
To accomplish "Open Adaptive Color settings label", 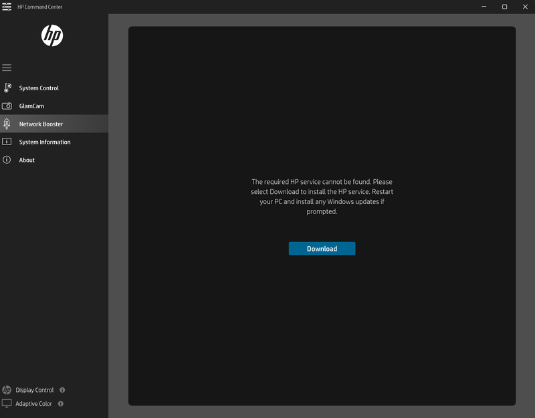I will [33, 404].
